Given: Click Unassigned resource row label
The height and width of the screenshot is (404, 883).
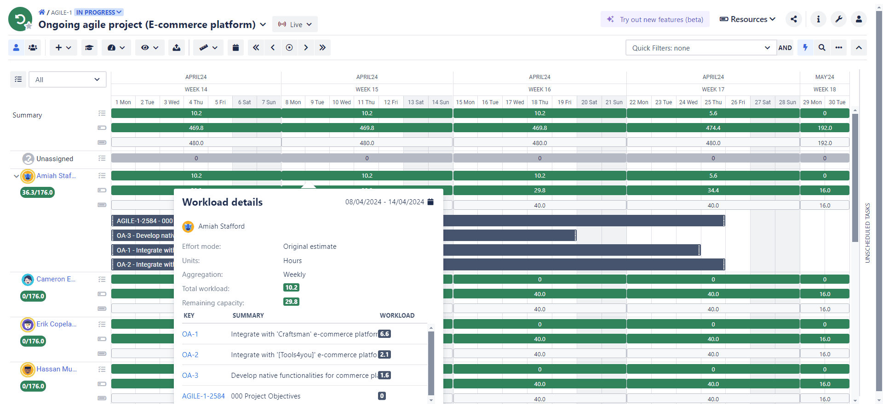Looking at the screenshot, I should point(55,159).
